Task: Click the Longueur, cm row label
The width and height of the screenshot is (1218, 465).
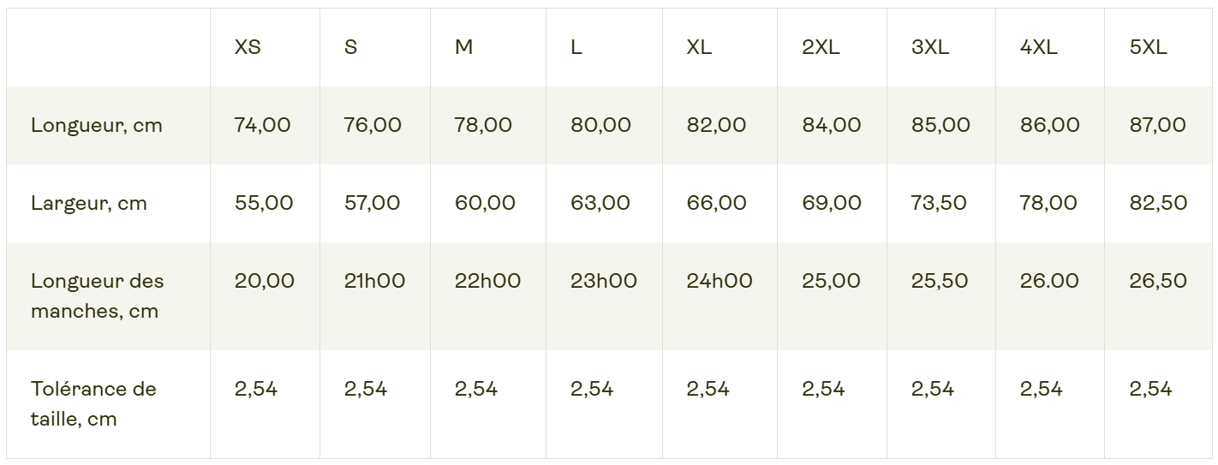Action: (x=96, y=126)
